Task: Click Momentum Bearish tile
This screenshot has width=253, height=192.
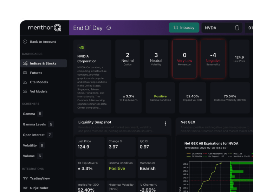Action: 152,169
